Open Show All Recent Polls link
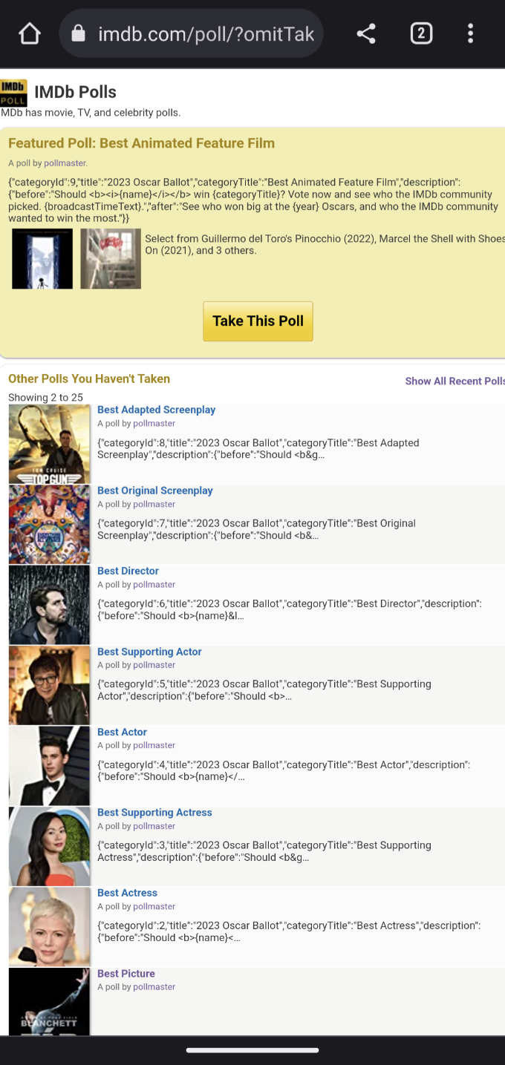Screen dimensions: 505x1065 (454, 381)
